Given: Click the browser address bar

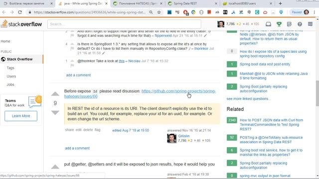Looking at the screenshot, I should 90,12.
